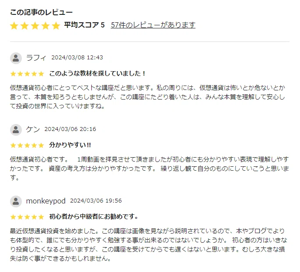Click review title このような教材を探していました！
The image size is (300, 272).
point(97,73)
